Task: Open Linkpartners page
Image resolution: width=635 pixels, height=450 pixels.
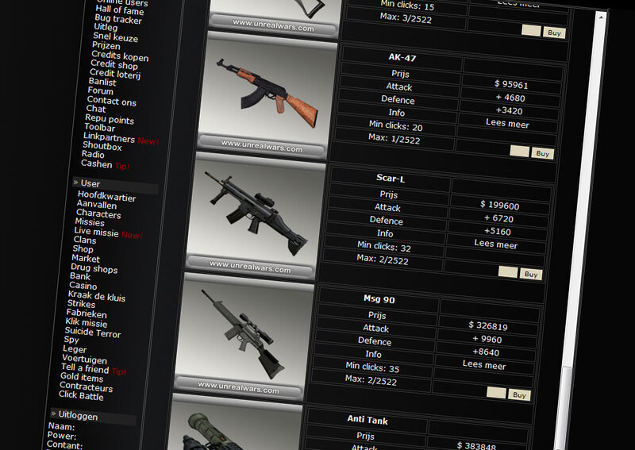Action: coord(109,138)
